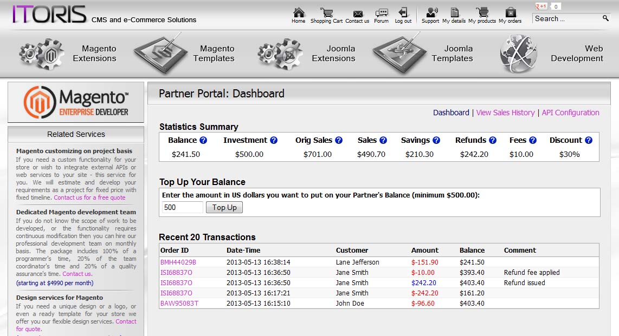
Task: Open Web Development menu label
Action: point(577,54)
